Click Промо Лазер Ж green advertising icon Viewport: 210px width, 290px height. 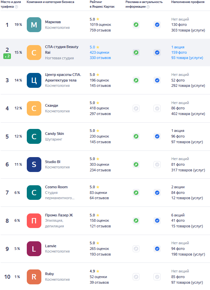tap(136, 220)
